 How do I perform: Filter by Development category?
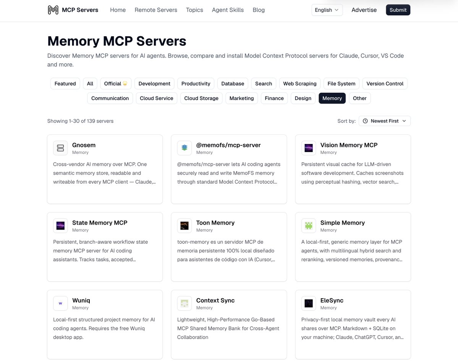point(154,84)
